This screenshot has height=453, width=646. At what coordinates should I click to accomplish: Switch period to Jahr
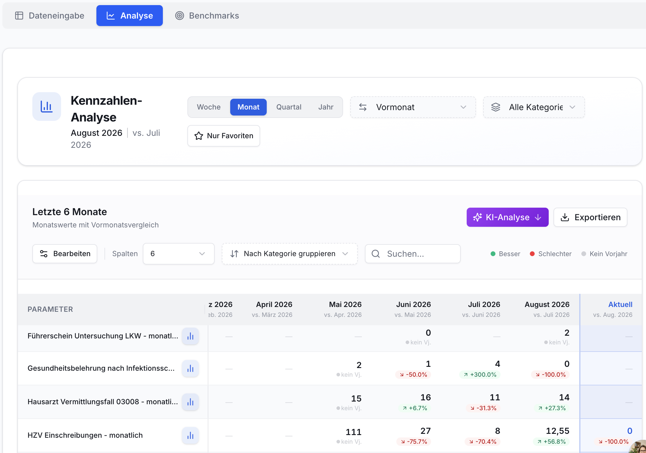click(x=326, y=107)
